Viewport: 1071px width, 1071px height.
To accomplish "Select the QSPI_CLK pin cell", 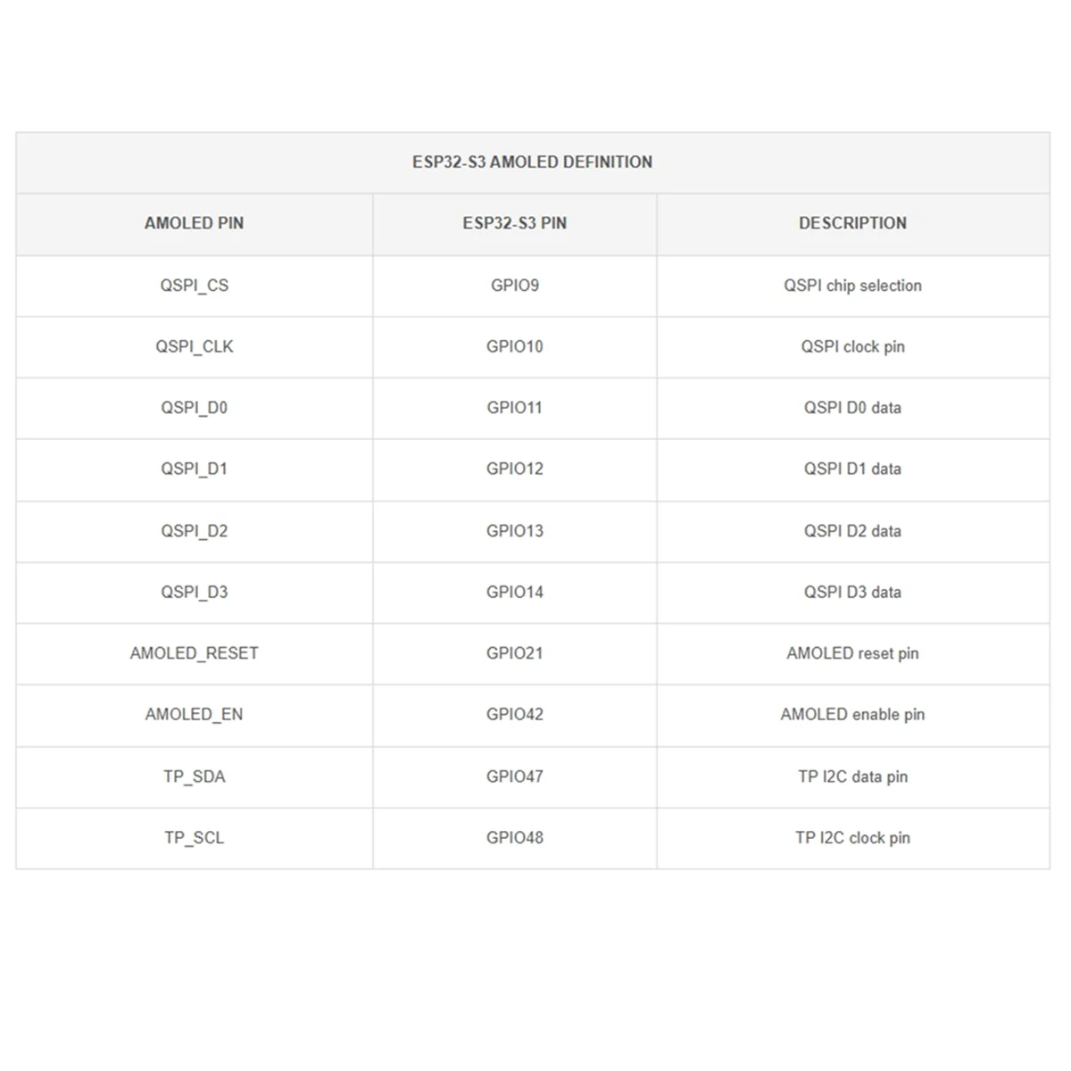I will [194, 346].
